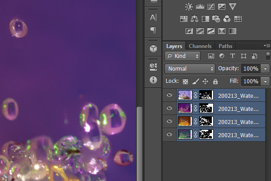Switch to the Channels tab
Viewport: 271px width, 181px height.
click(x=200, y=46)
